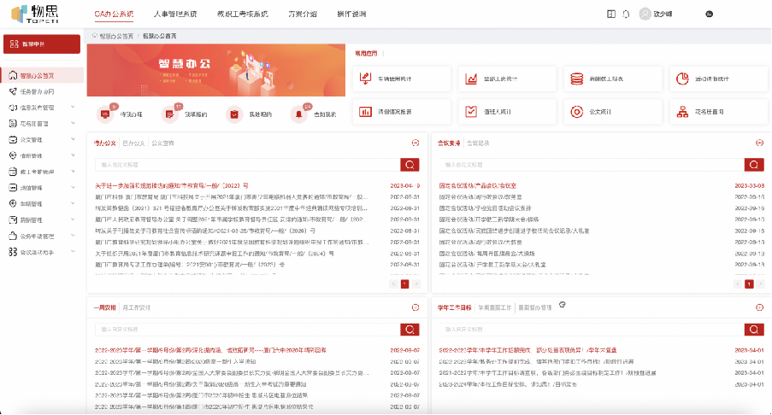772x415 pixels.
Task: Open the org-chart 花名册 query shortcut
Action: pos(682,111)
